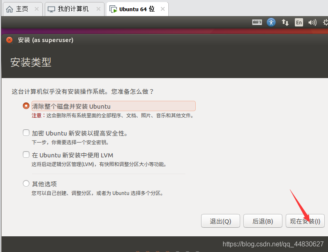Click the 退出(Q) button
328x252 pixels.
coord(221,221)
